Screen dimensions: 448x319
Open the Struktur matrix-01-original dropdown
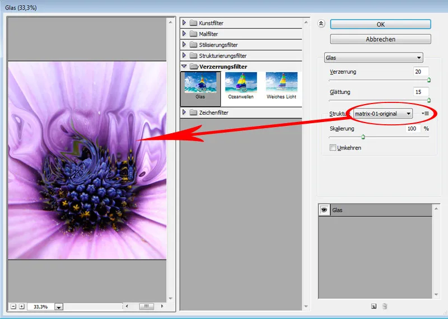click(x=383, y=114)
